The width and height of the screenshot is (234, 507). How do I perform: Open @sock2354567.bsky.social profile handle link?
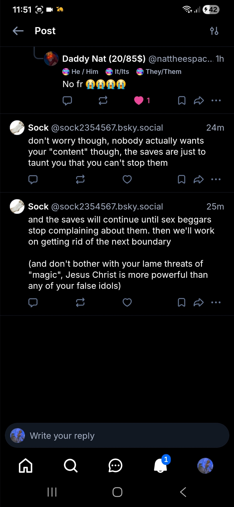(107, 128)
